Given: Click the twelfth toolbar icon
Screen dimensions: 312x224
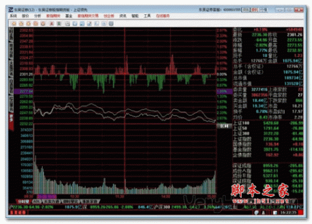Looking at the screenshot, I should coord(97,24).
